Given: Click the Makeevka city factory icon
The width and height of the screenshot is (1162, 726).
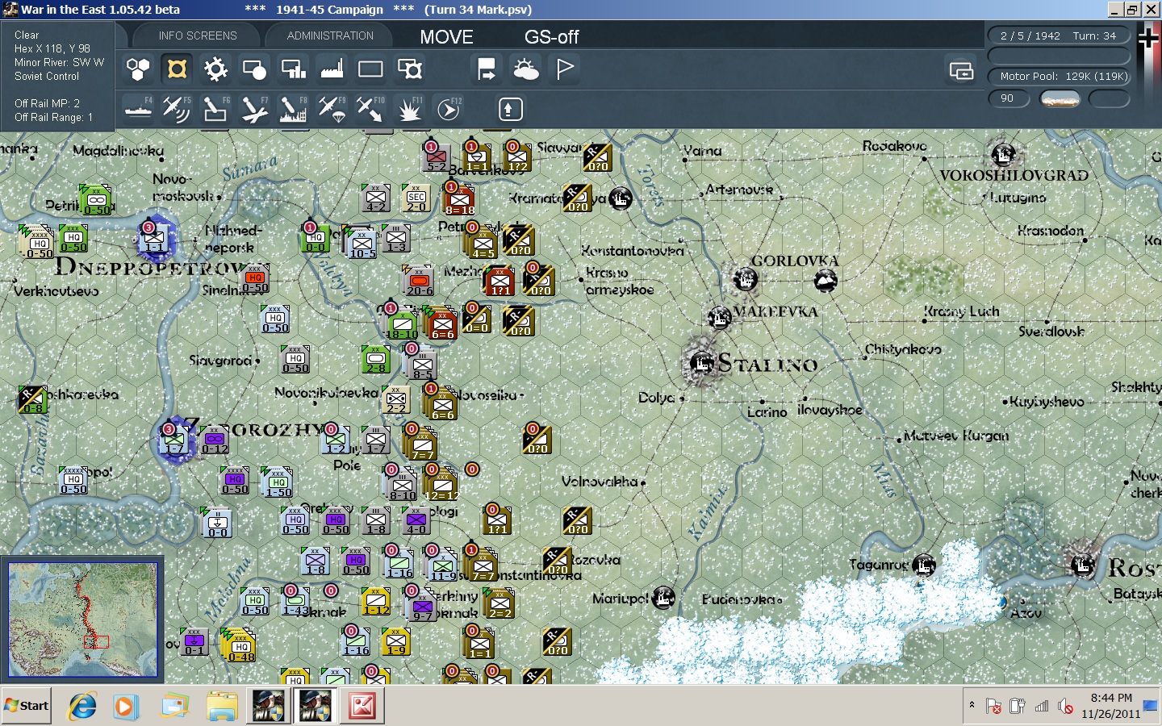Looking at the screenshot, I should 719,318.
